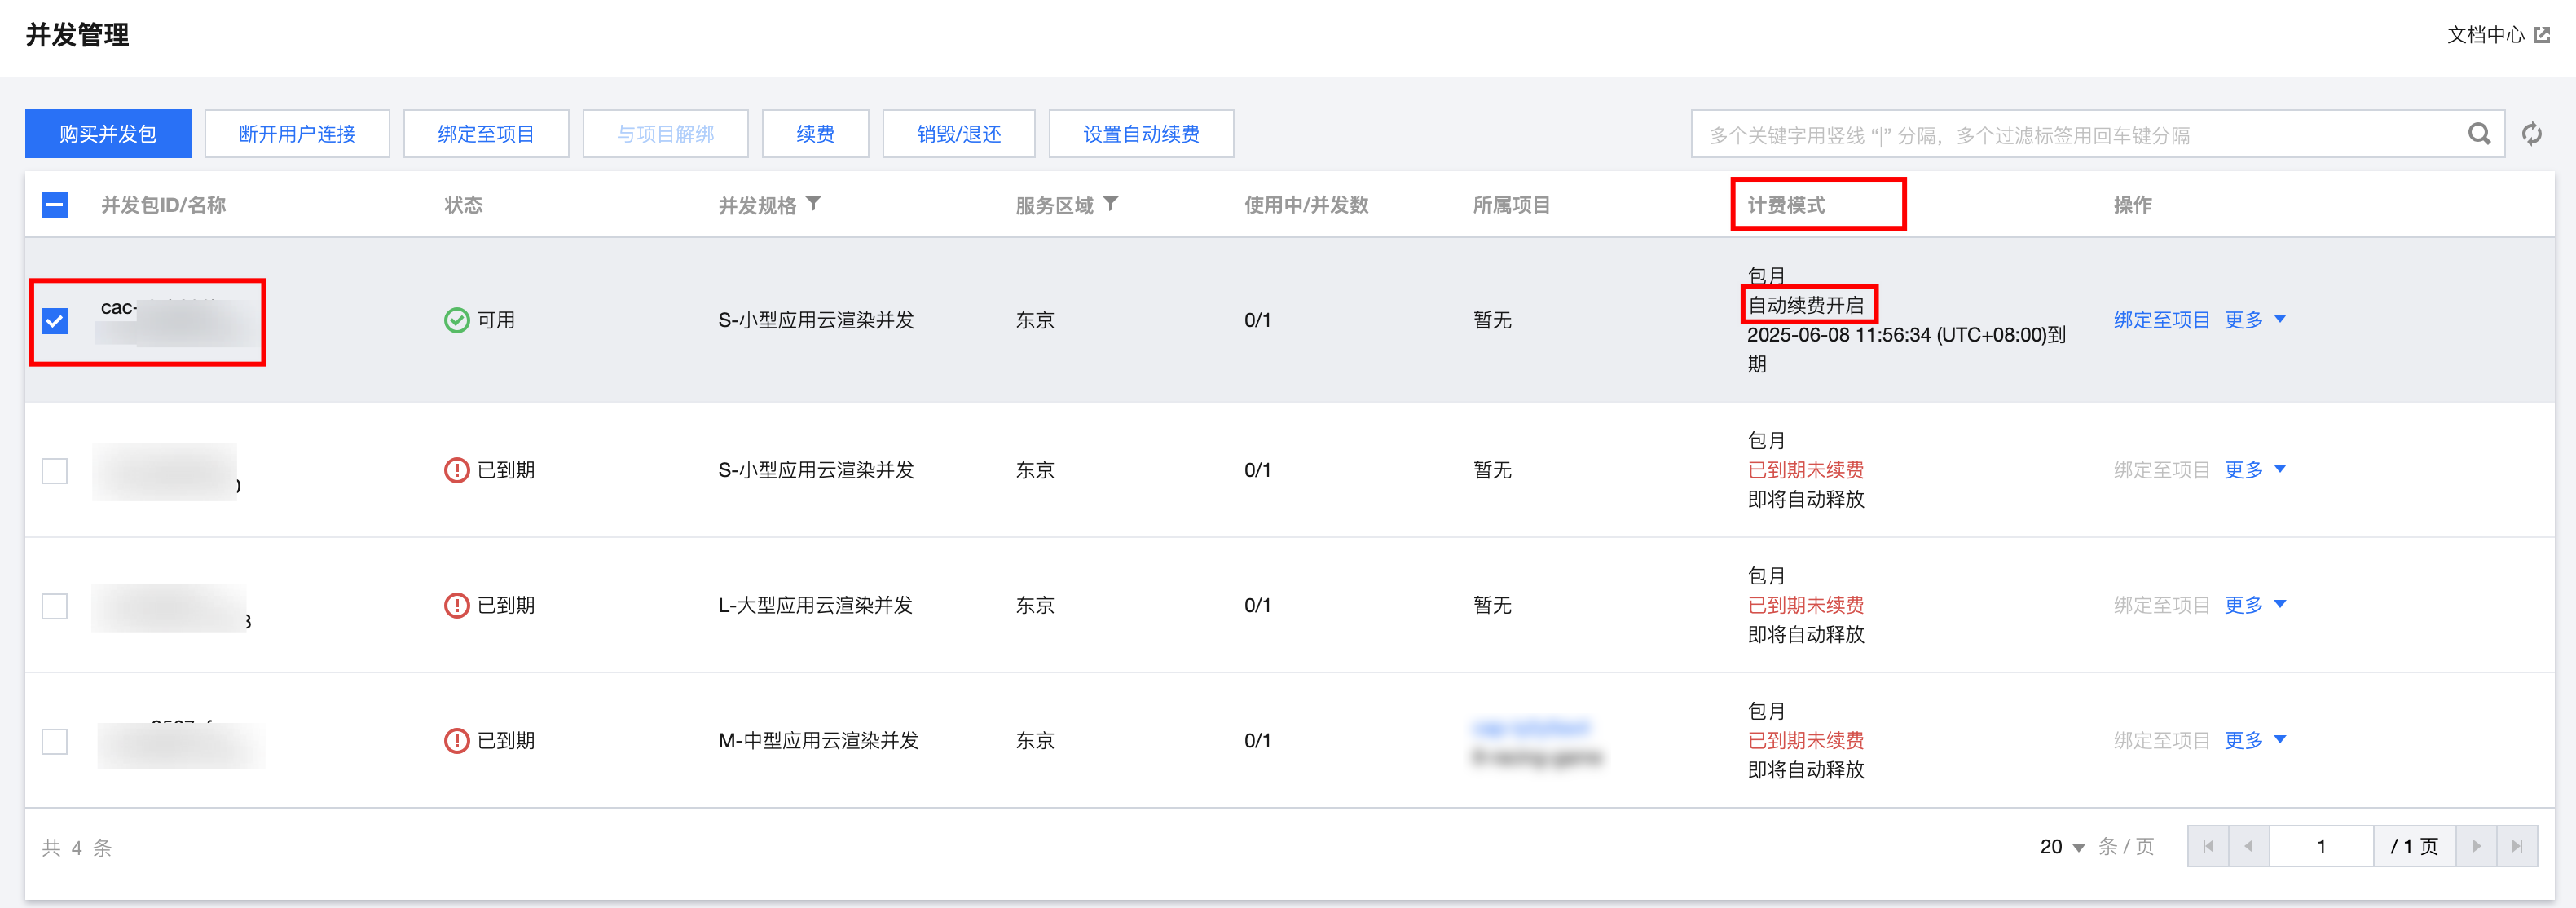This screenshot has height=908, width=2576.
Task: Click 绑定至项目 link in first row
Action: (x=2161, y=320)
